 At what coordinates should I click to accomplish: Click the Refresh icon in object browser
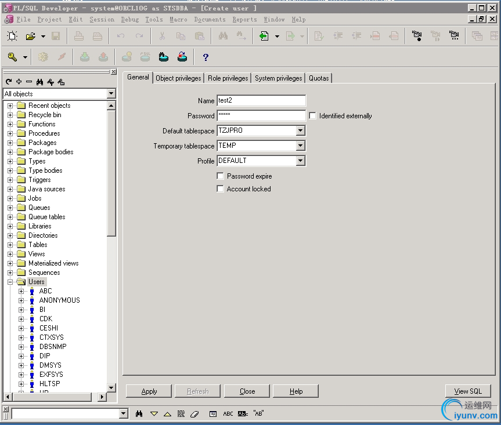[x=9, y=82]
